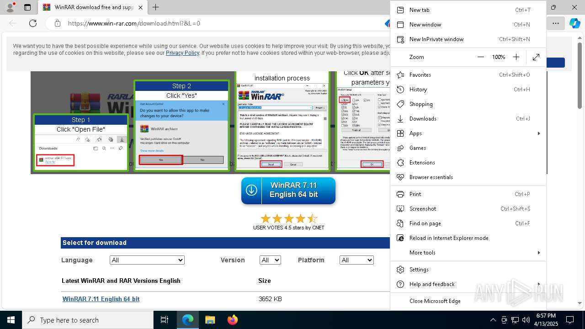Click the New window menu icon
Viewport: 585px width, 329px height.
[x=400, y=25]
